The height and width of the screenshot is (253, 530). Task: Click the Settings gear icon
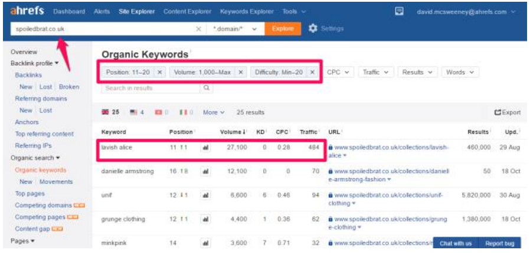313,29
